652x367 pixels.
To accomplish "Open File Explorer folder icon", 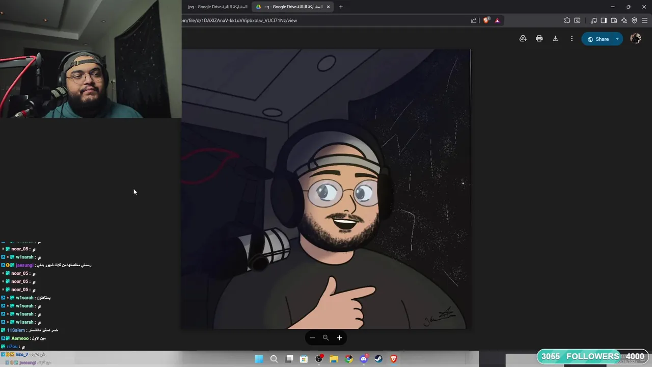I will (x=334, y=359).
